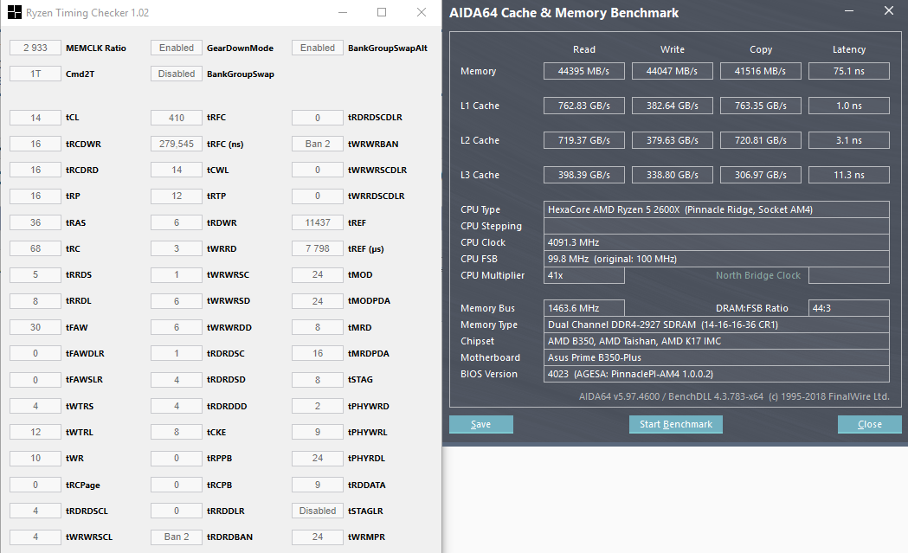Click the AIDA64 version footer text

[x=734, y=396]
